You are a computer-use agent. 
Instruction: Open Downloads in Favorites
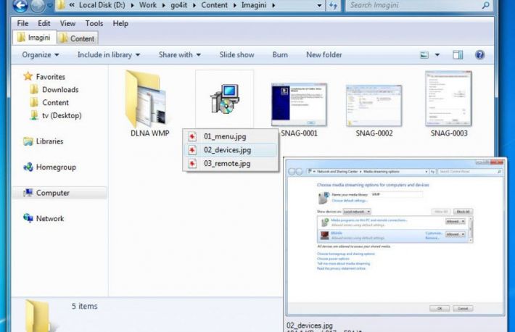(x=59, y=90)
